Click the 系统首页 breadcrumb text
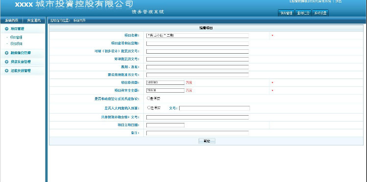Image resolution: width=367 pixels, height=182 pixels. coord(79,20)
